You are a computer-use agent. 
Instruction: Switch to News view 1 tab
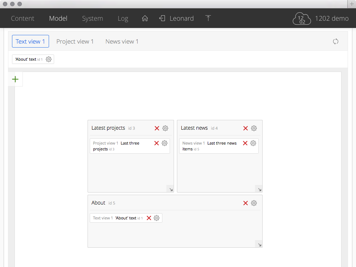pyautogui.click(x=122, y=41)
